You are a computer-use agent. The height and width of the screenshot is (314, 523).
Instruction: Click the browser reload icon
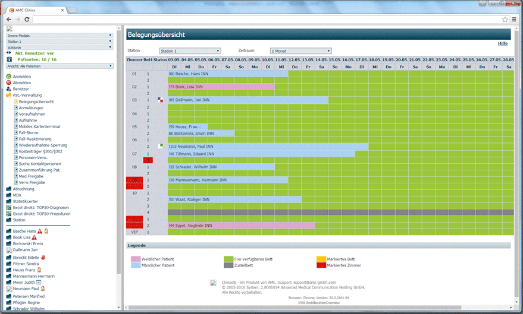click(x=27, y=20)
